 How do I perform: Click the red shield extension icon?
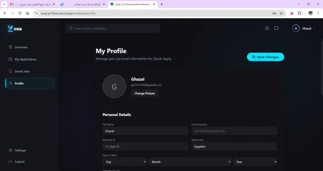pyautogui.click(x=292, y=13)
